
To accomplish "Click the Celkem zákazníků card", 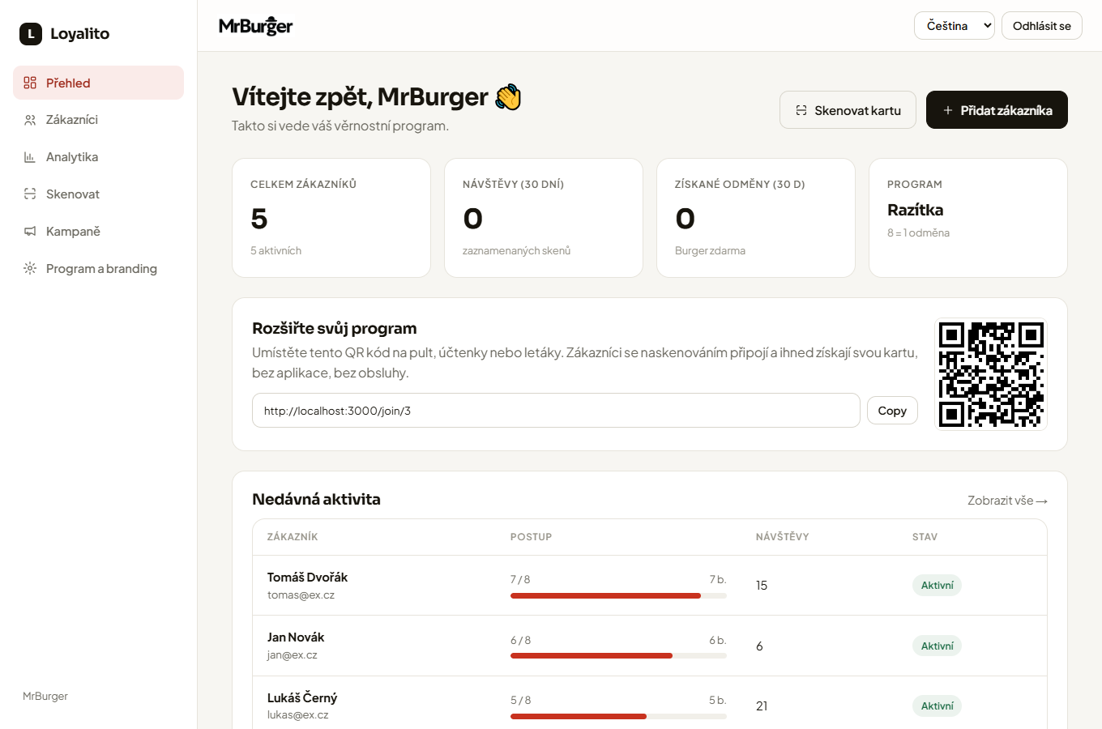I will [331, 218].
